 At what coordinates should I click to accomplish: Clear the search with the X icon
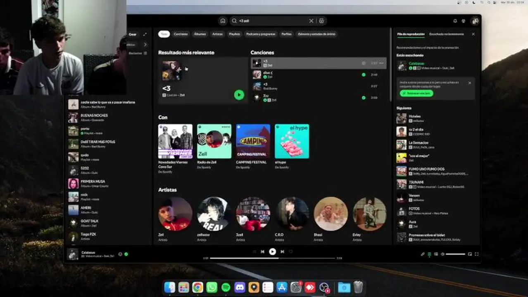(311, 21)
